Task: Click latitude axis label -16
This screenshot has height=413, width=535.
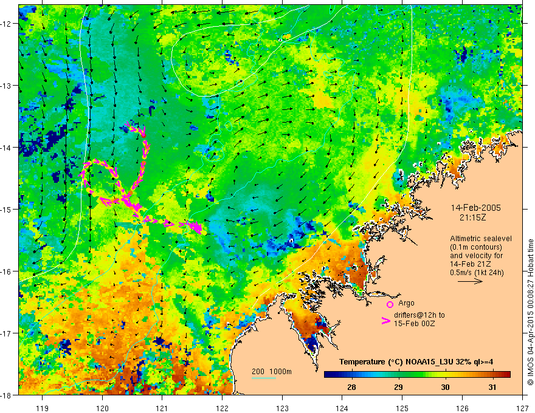Action: pyautogui.click(x=7, y=271)
